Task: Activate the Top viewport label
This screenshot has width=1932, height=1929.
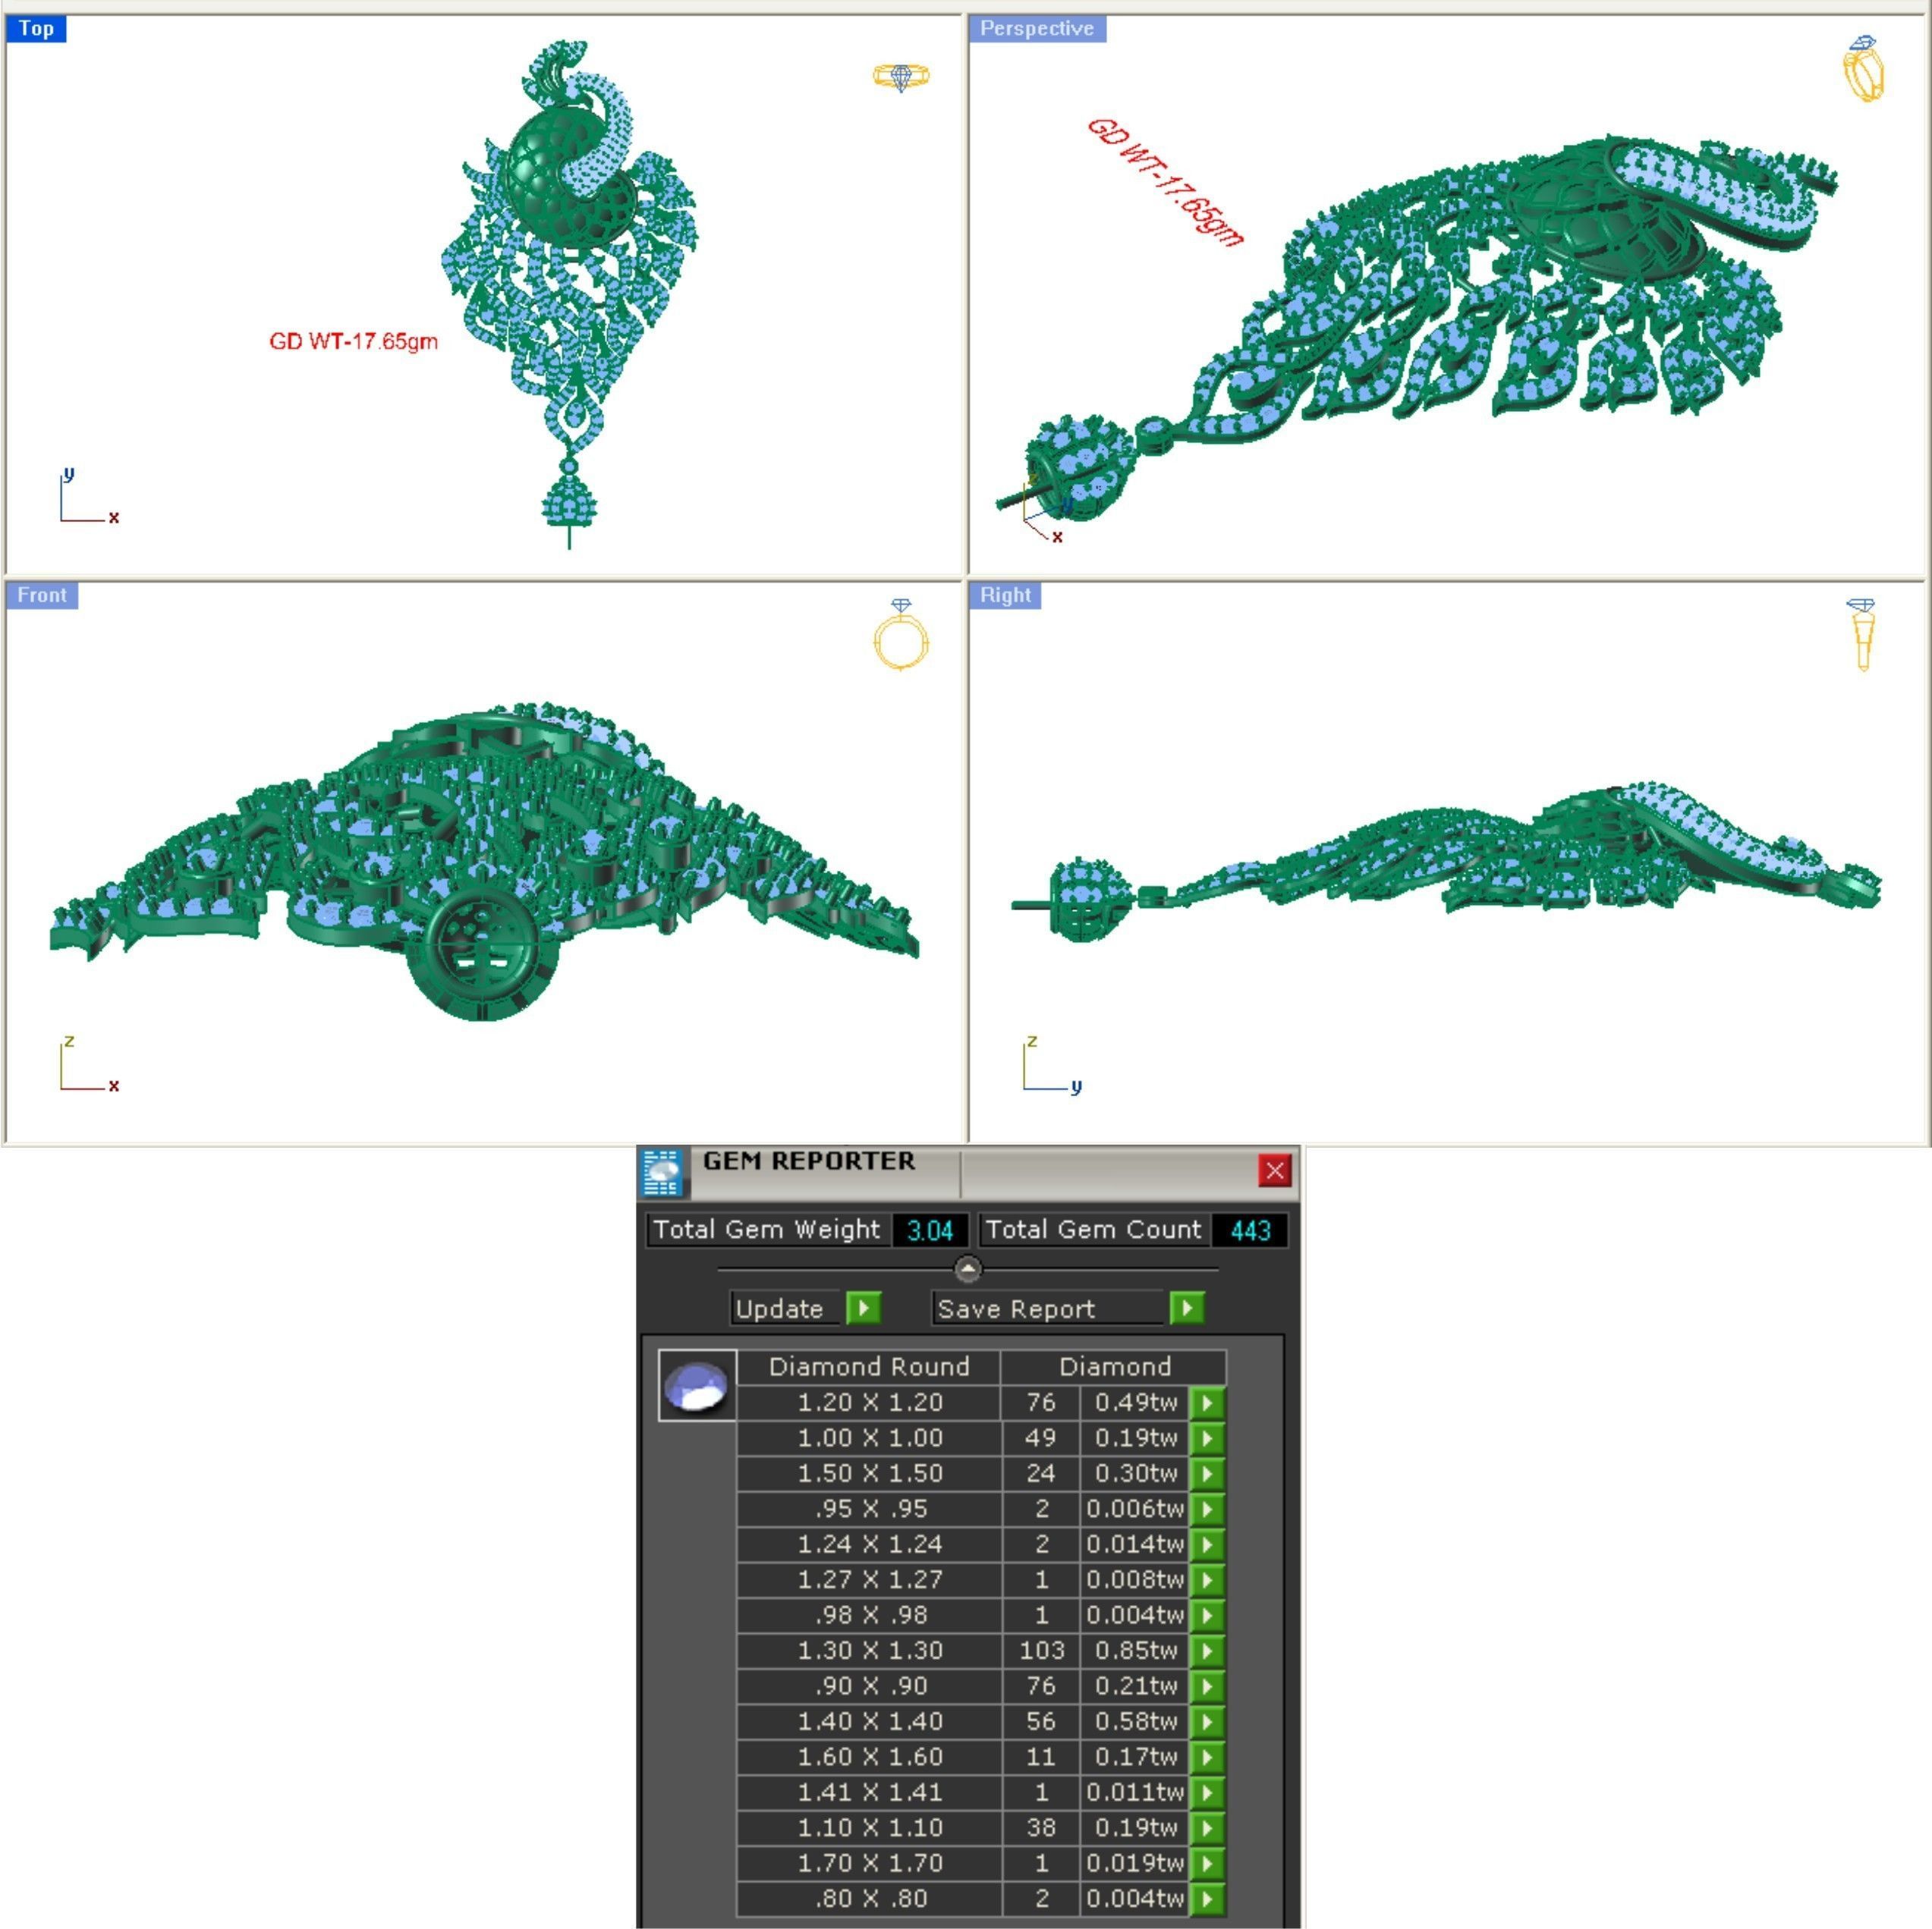Action: (36, 29)
